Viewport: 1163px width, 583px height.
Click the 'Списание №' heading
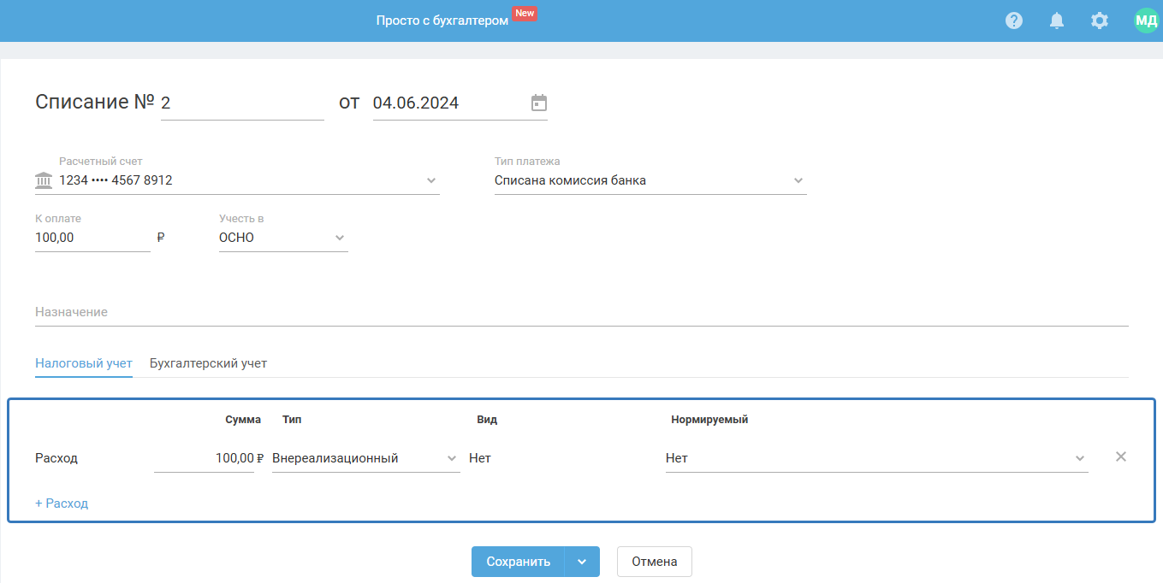pos(94,102)
